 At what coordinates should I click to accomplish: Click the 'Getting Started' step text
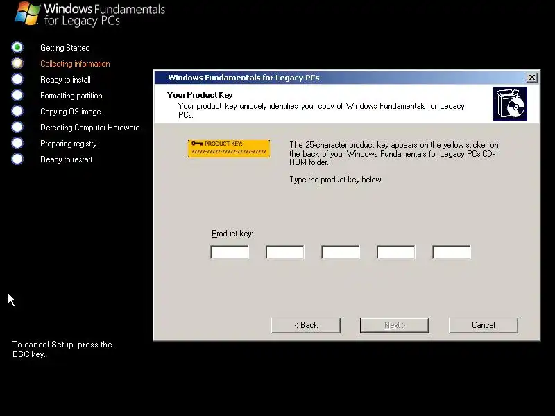65,48
